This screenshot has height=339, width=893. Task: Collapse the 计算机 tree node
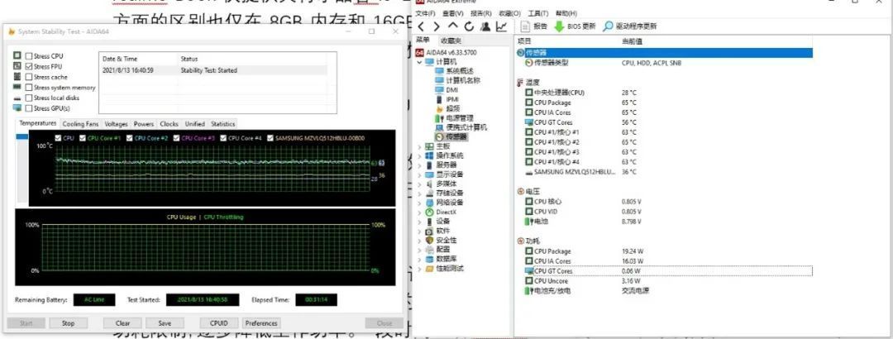[x=420, y=61]
